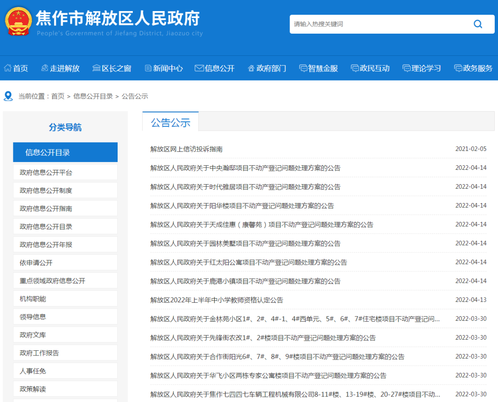Click 信息公开目录 in the breadcrumb
The width and height of the screenshot is (498, 402).
pyautogui.click(x=93, y=96)
